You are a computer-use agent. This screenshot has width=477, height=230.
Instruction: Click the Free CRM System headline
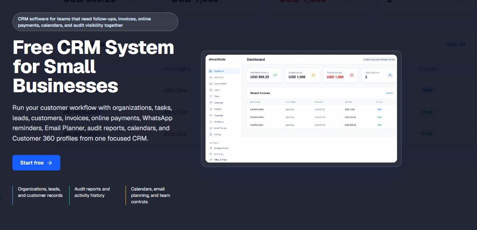[94, 66]
